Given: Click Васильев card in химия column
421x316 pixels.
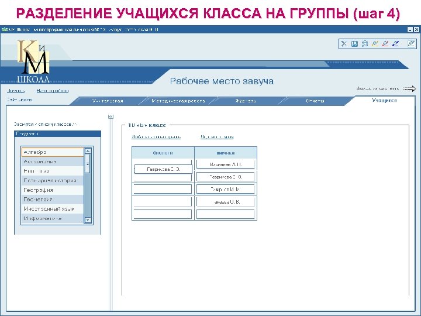Looking at the screenshot, I should pyautogui.click(x=226, y=164).
